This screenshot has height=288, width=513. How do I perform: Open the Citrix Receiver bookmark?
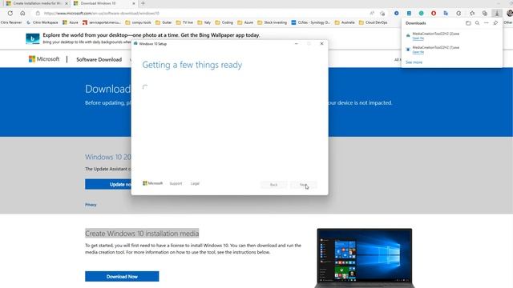11,22
